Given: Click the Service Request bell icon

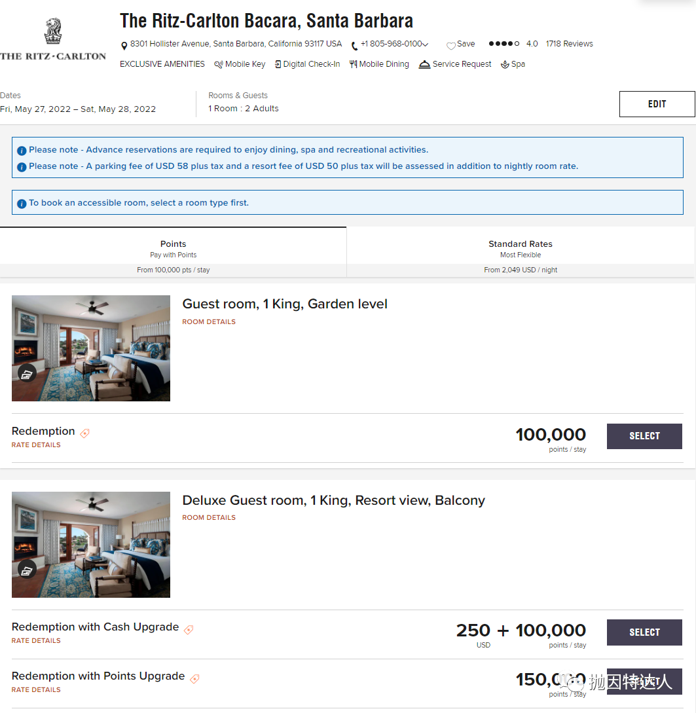Looking at the screenshot, I should [x=424, y=65].
